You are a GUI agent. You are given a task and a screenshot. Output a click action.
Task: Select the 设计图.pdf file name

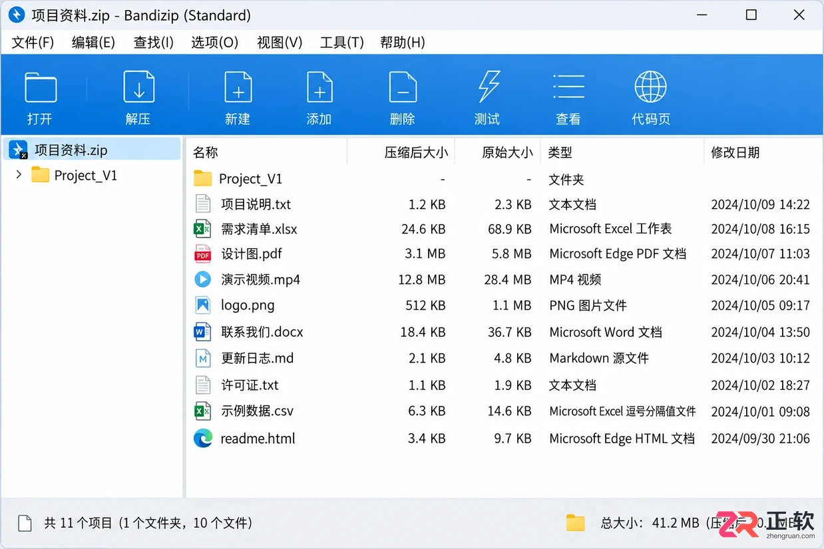252,254
